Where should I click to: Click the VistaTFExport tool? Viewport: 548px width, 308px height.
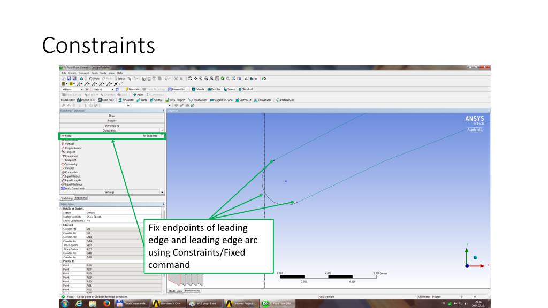tap(175, 100)
